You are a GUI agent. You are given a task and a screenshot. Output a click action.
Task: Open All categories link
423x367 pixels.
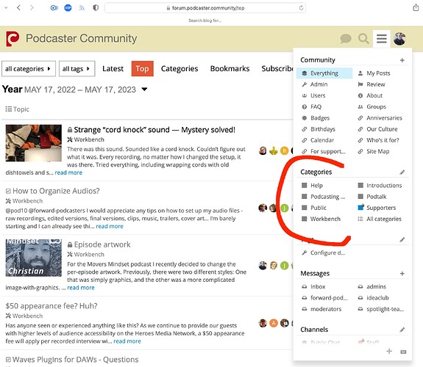pos(383,219)
